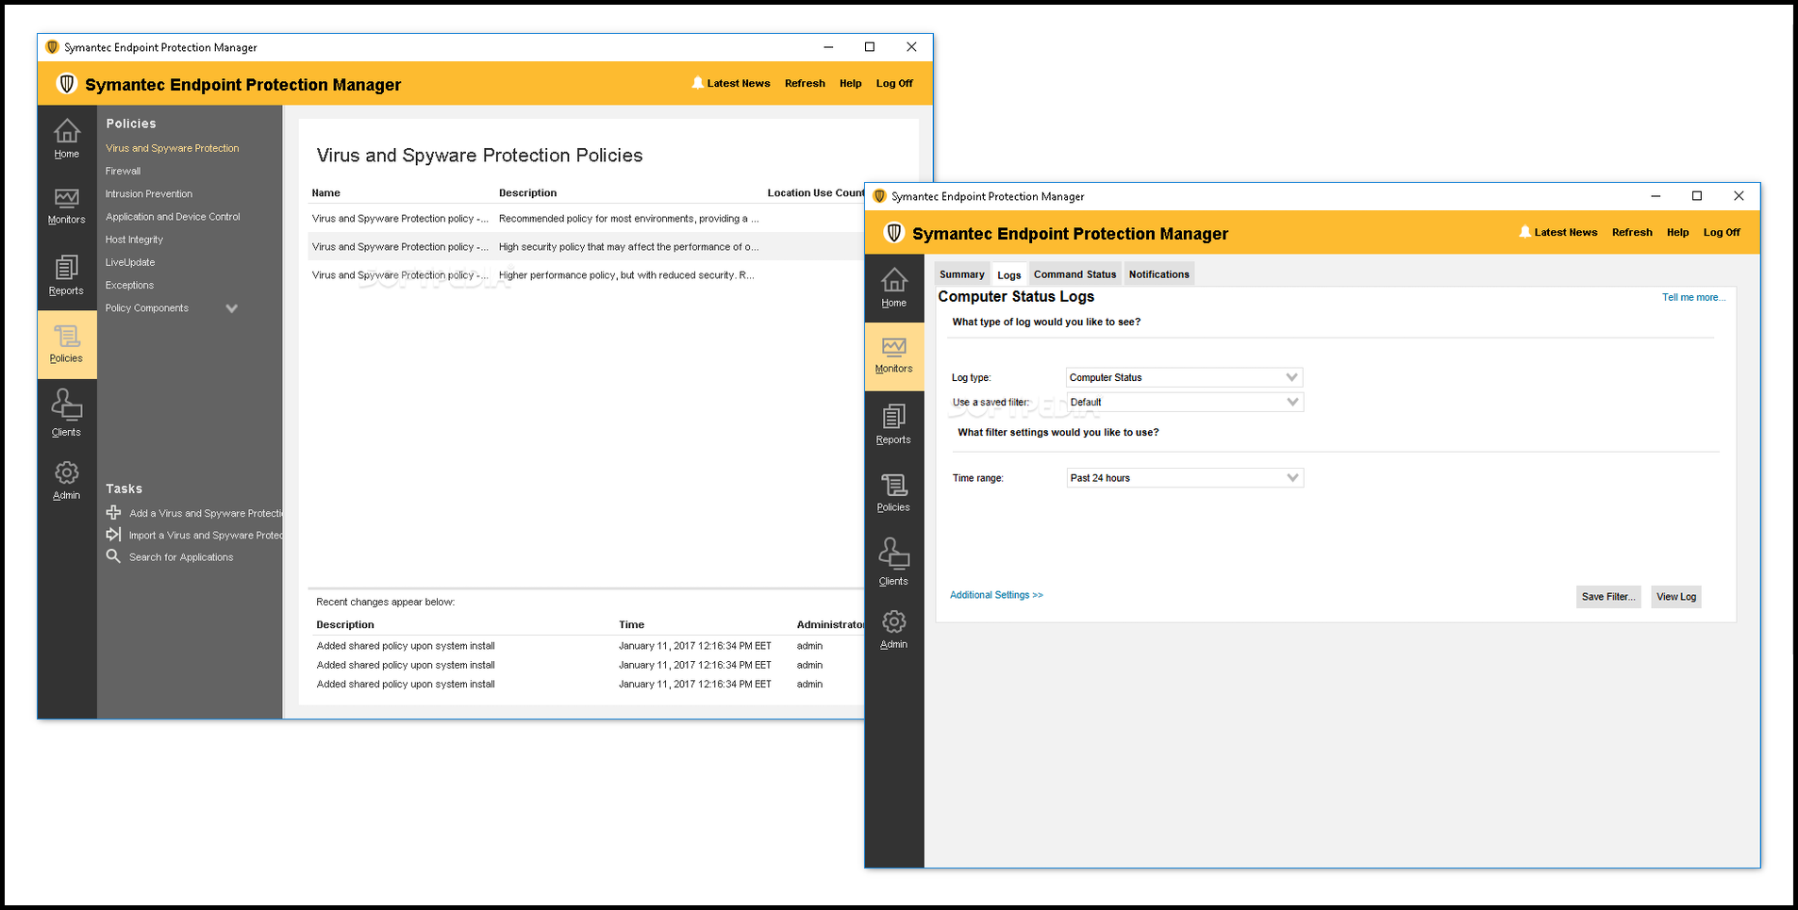Open the Use a saved filter dropdown

[1184, 402]
